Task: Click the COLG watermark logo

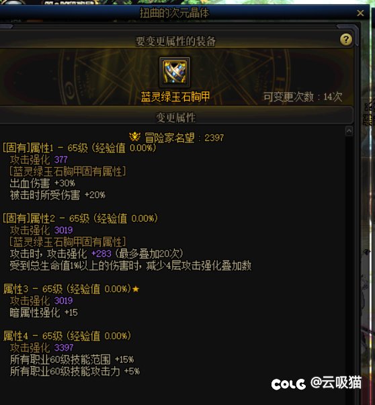Action: [x=288, y=384]
